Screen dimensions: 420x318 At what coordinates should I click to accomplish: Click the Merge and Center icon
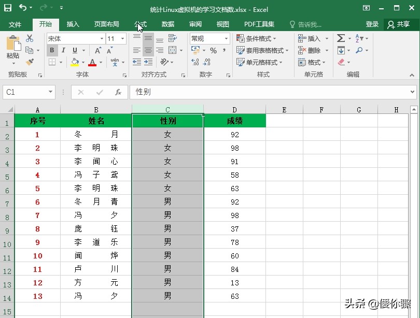172,50
